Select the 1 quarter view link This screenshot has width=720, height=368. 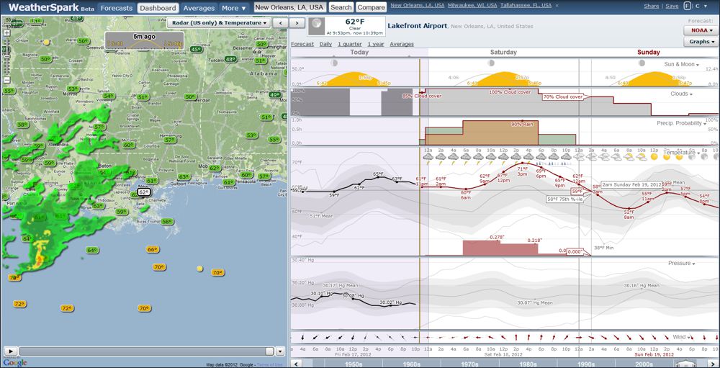pos(349,44)
